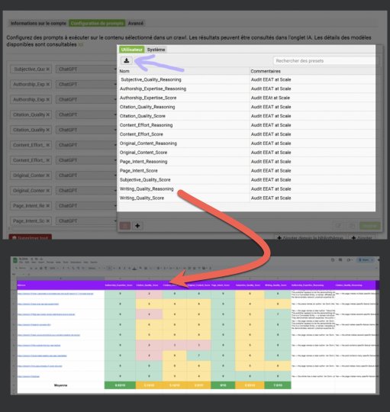The image size is (390, 412).
Task: Click the red delete icon below preset list
Action: click(x=125, y=226)
